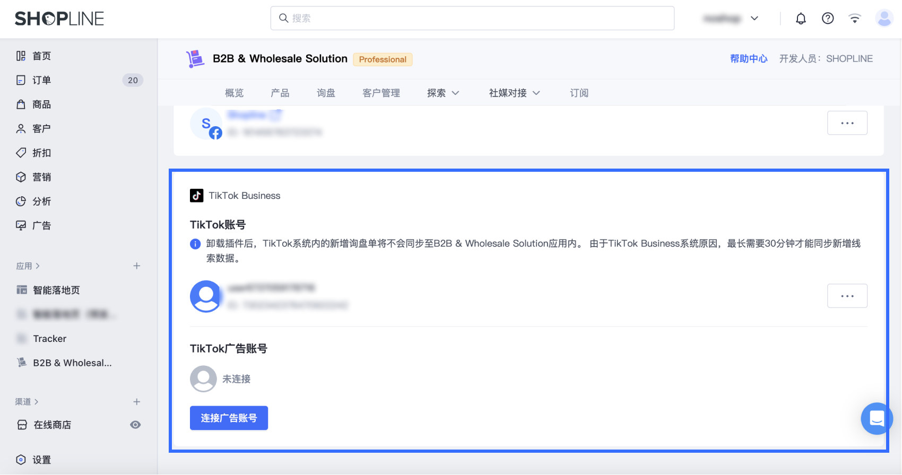Open 客户 customers in sidebar
Image resolution: width=902 pixels, height=475 pixels.
pos(41,129)
